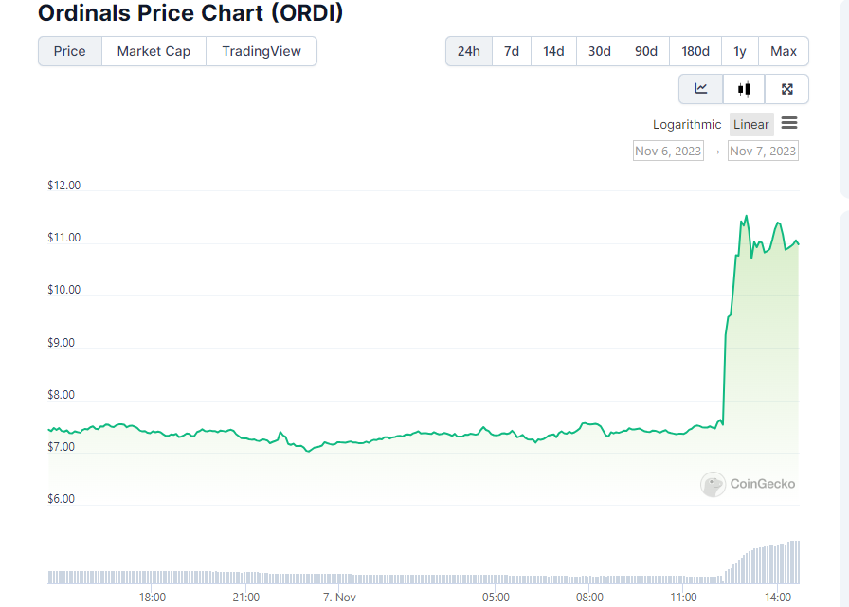The width and height of the screenshot is (849, 607).
Task: Select the 7d time range
Action: 511,51
